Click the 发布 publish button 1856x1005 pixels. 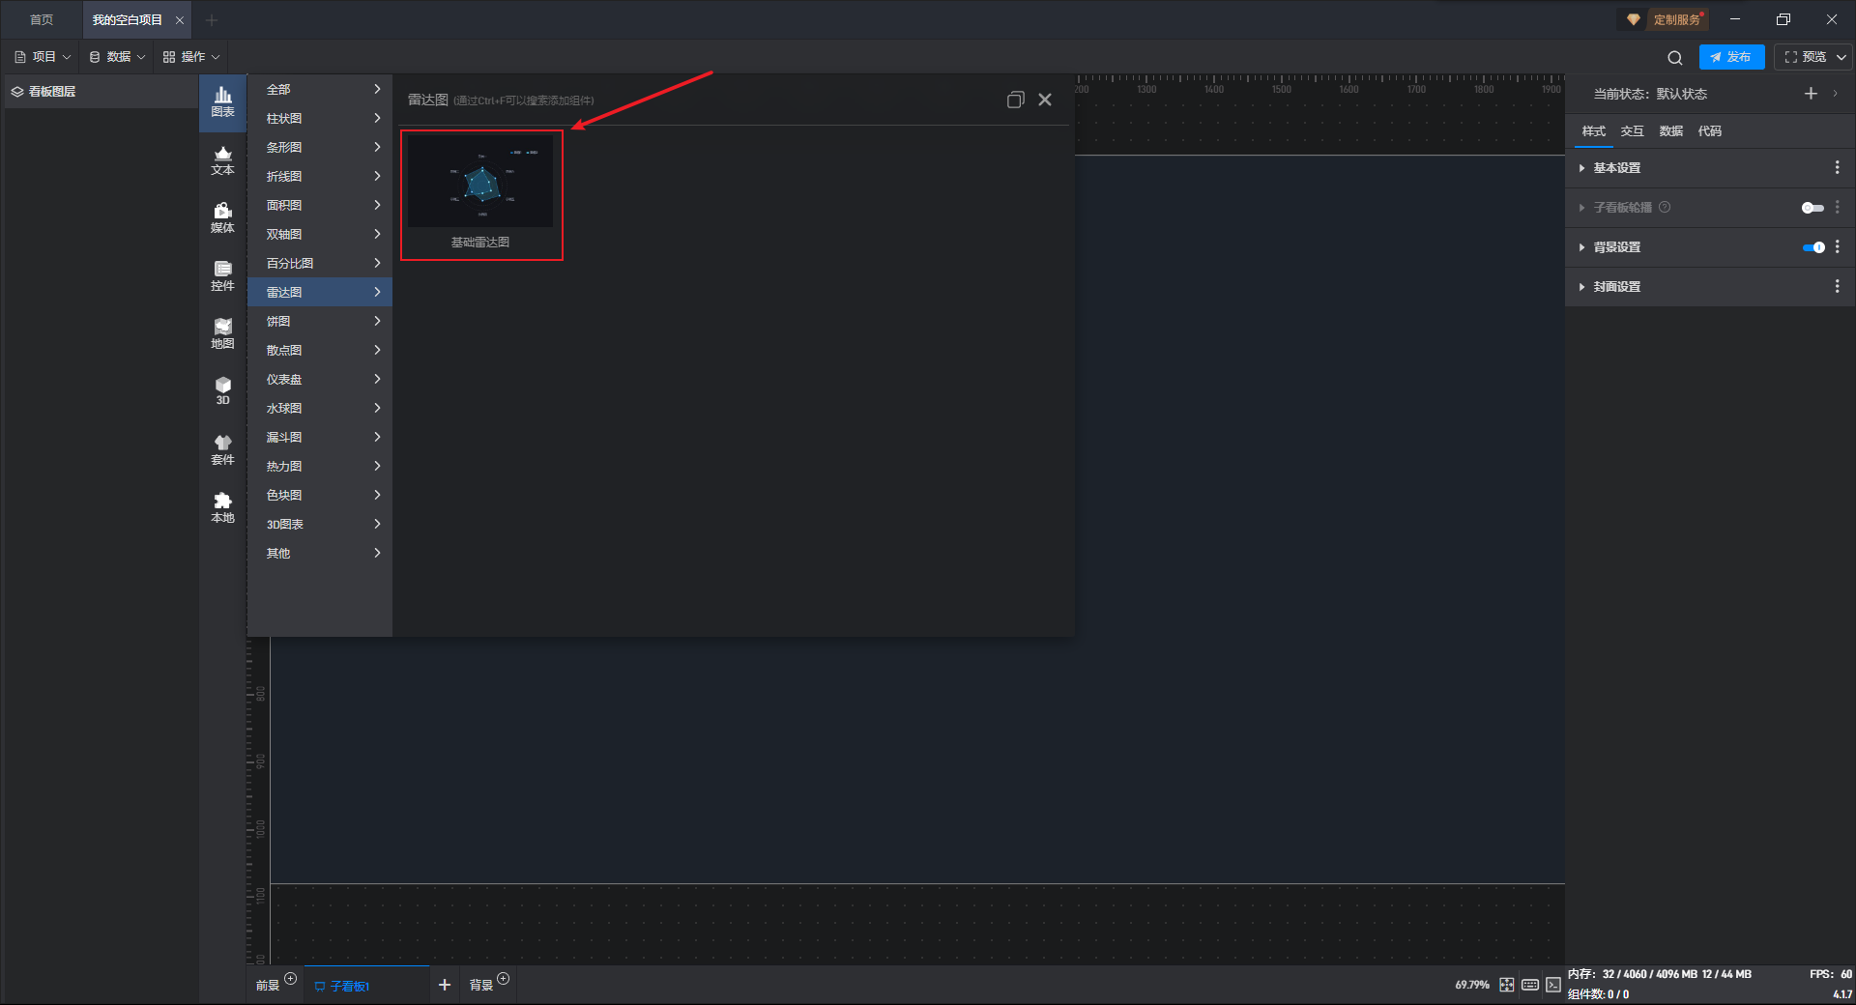[x=1731, y=57]
